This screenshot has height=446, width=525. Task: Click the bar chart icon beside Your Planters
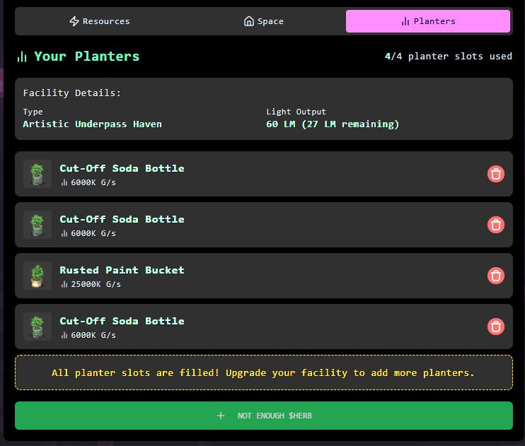(x=22, y=57)
